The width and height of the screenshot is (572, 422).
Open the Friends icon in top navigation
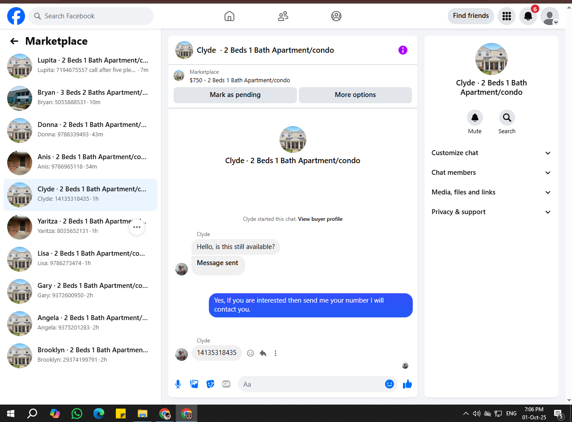(283, 16)
